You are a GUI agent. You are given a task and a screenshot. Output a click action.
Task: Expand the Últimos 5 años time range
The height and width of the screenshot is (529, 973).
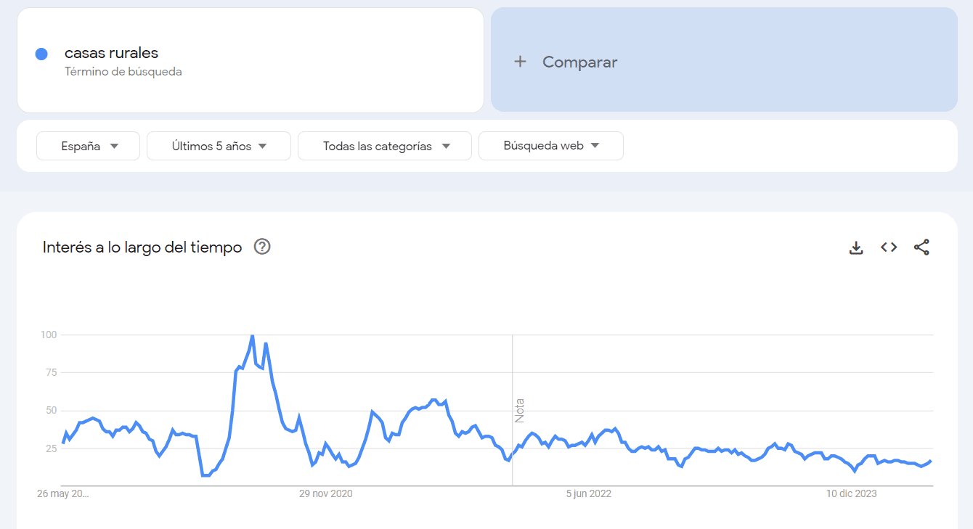click(x=219, y=146)
